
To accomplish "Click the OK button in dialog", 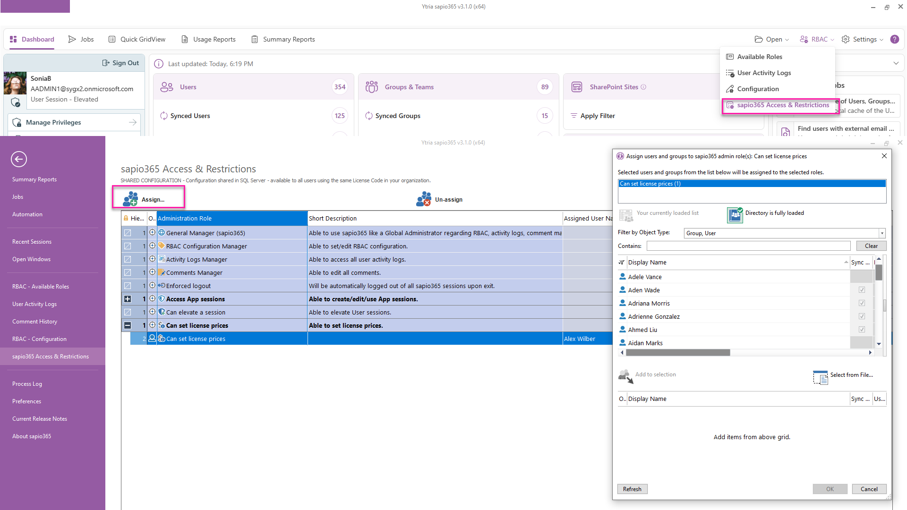I will coord(830,489).
